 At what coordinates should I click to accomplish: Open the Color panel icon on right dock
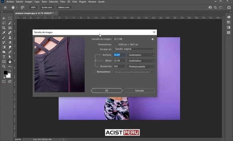[x=229, y=17]
